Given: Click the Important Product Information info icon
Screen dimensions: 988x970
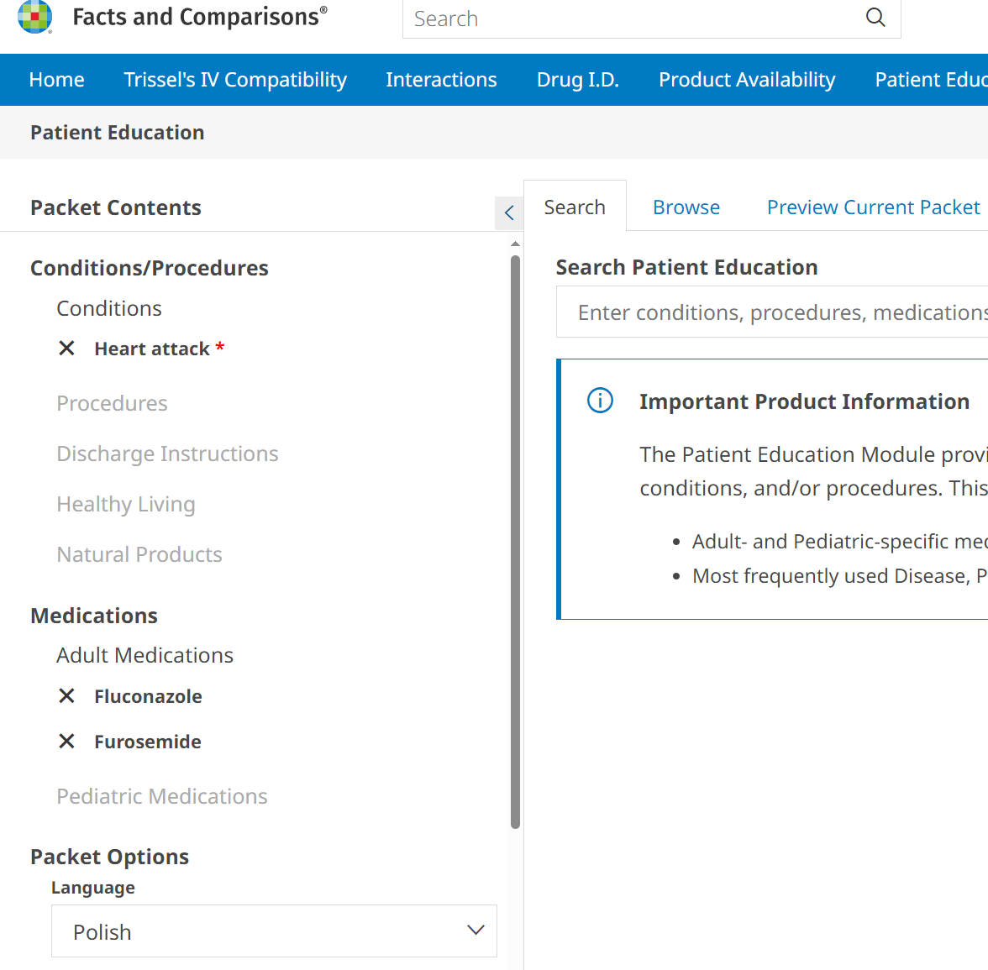Looking at the screenshot, I should (x=600, y=401).
